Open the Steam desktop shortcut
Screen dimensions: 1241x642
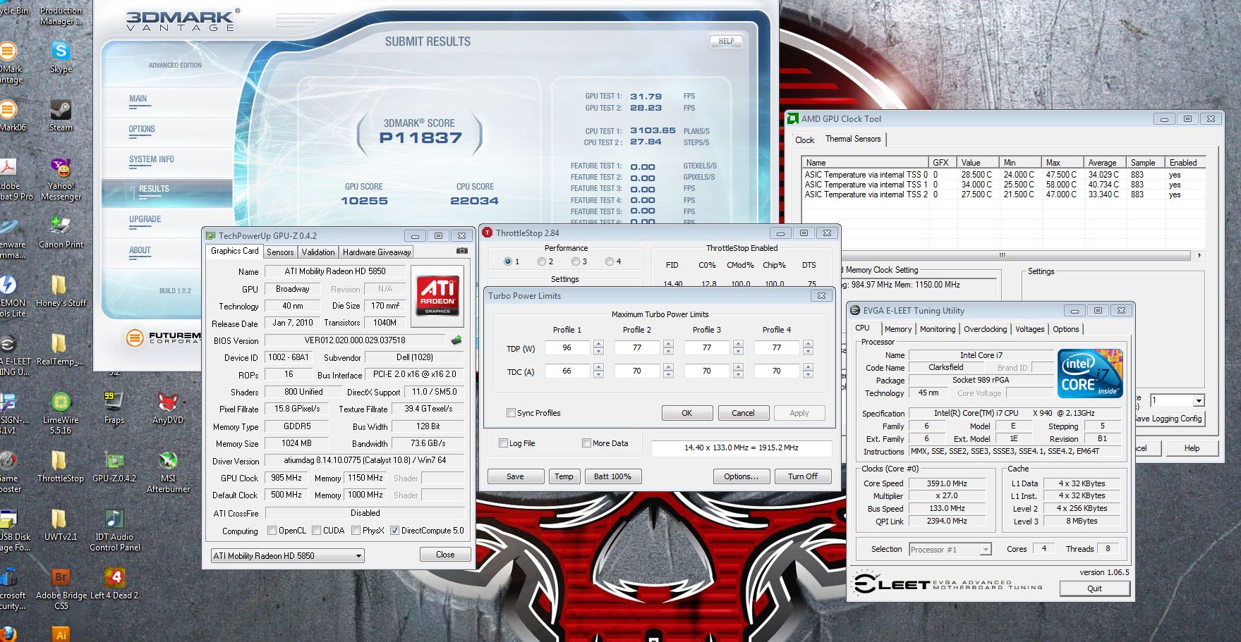pyautogui.click(x=61, y=111)
